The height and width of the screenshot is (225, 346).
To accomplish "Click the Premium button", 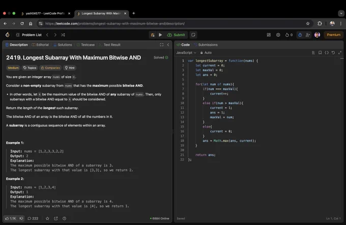I will 333,35.
